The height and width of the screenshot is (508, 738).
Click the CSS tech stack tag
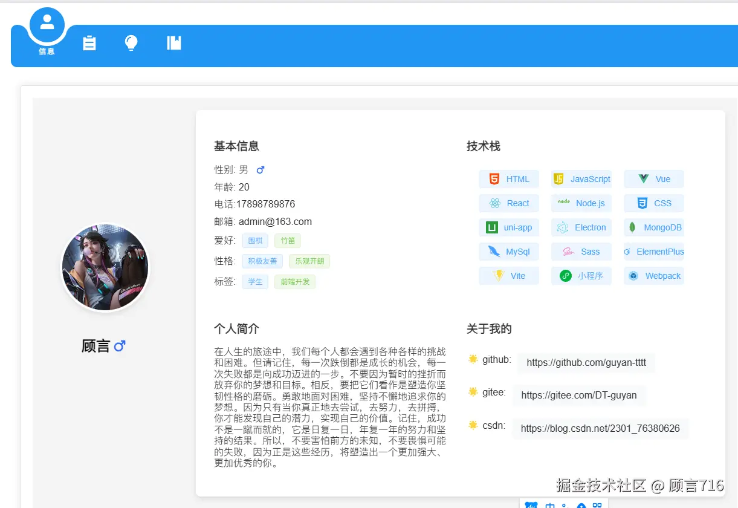coord(653,203)
